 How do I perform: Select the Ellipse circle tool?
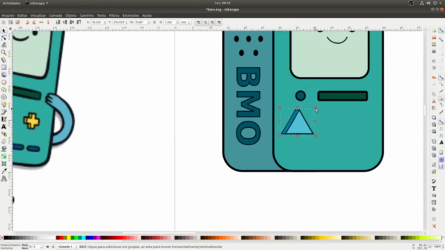click(x=3, y=82)
